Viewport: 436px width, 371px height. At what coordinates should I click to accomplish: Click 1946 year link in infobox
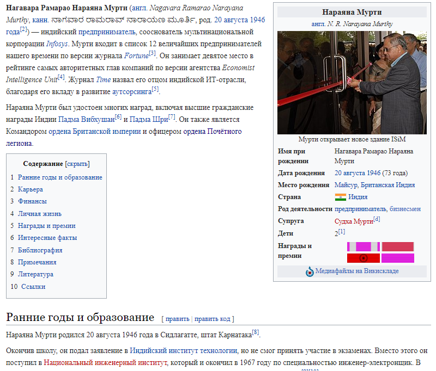[x=374, y=173]
